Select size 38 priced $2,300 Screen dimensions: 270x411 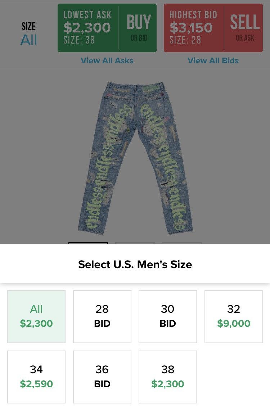click(168, 377)
